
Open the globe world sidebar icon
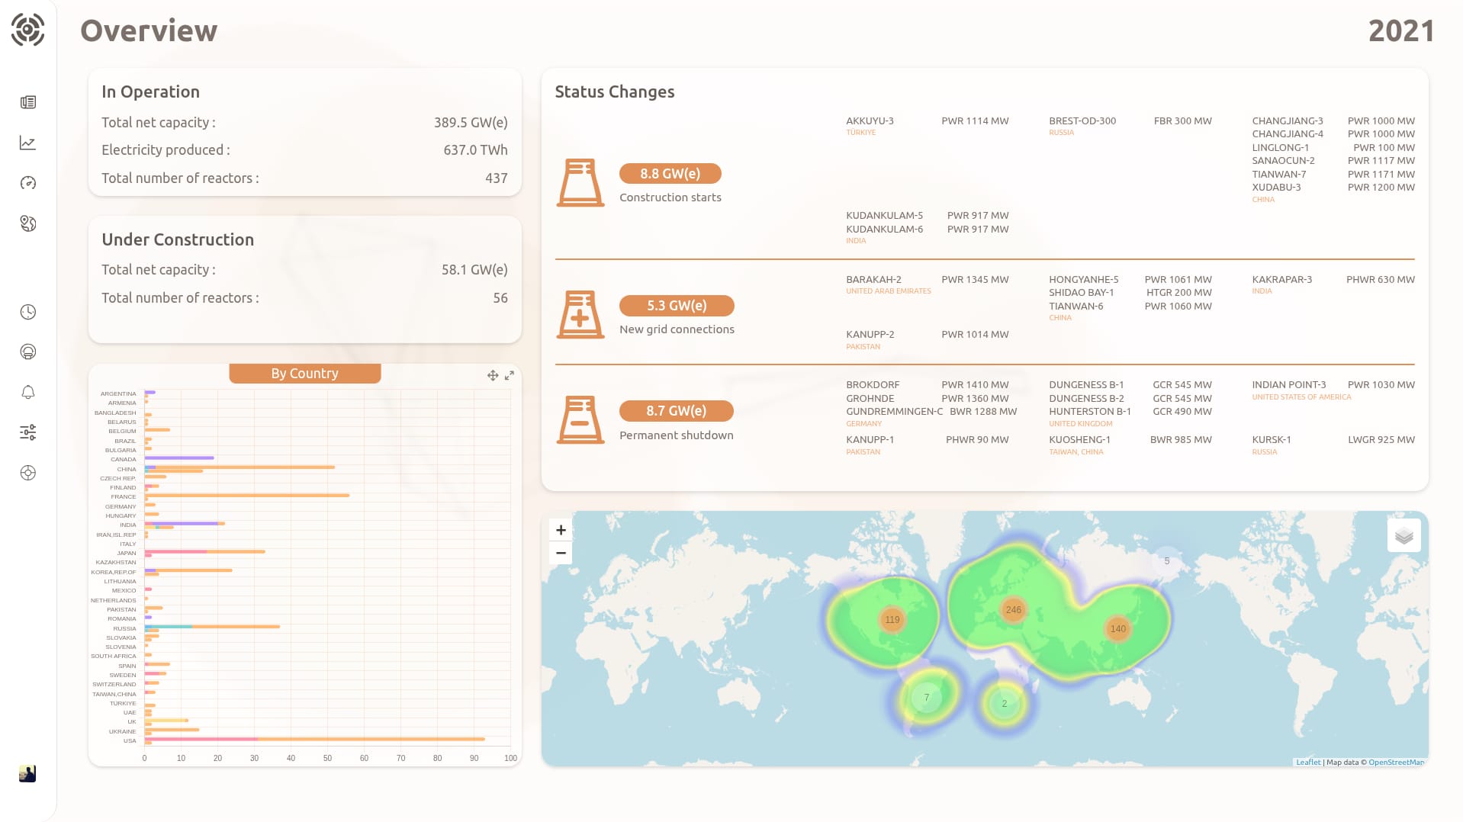coord(28,223)
